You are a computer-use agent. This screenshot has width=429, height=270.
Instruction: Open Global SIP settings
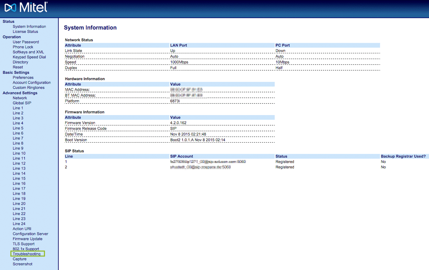(x=22, y=103)
